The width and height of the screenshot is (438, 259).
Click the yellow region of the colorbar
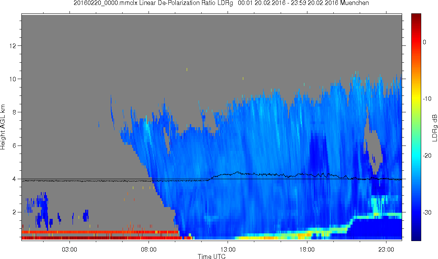tap(416, 99)
